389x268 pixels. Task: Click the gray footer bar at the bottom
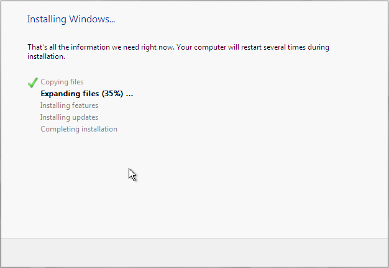click(194, 252)
